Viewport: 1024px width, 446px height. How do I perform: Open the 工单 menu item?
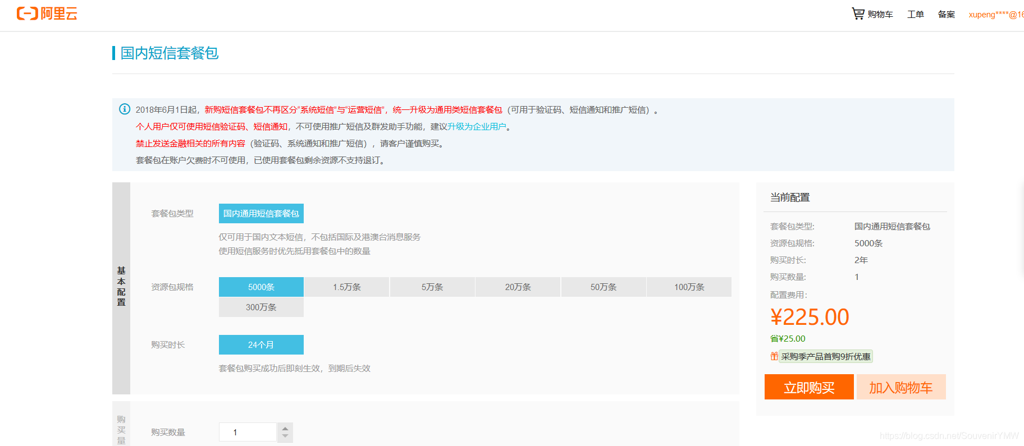coord(916,14)
